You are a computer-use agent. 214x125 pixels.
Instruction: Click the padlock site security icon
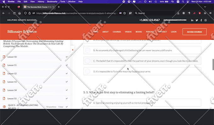coord(30,13)
